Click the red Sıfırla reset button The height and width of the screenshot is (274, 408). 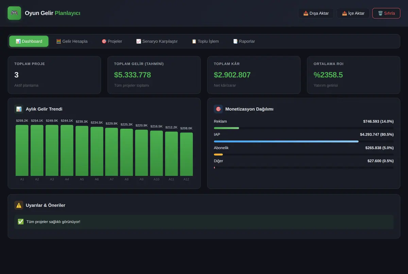[386, 13]
